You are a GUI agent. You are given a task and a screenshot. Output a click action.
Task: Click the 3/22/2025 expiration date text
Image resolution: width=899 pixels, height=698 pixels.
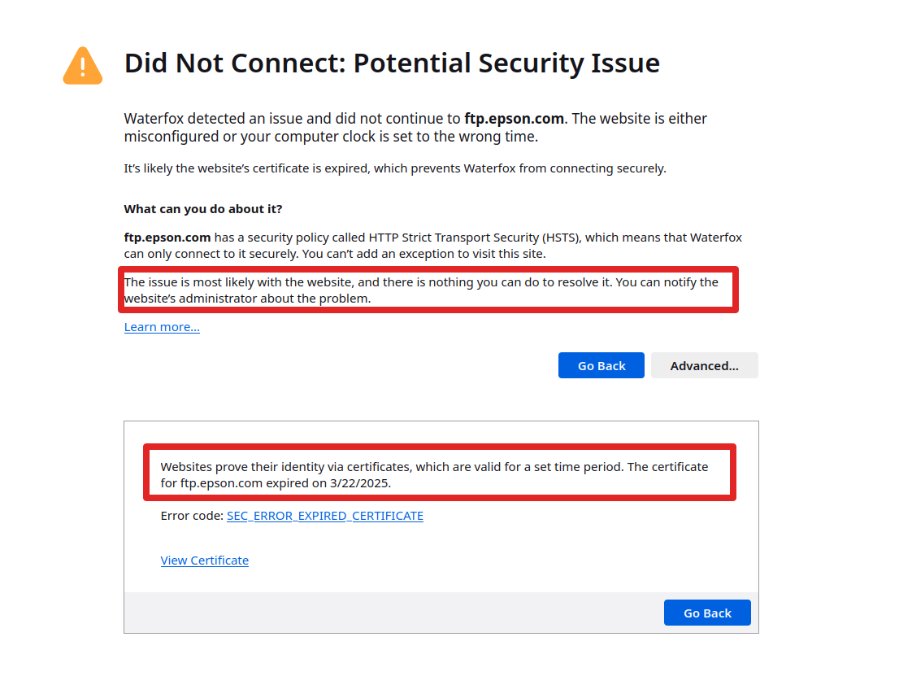[x=360, y=483]
